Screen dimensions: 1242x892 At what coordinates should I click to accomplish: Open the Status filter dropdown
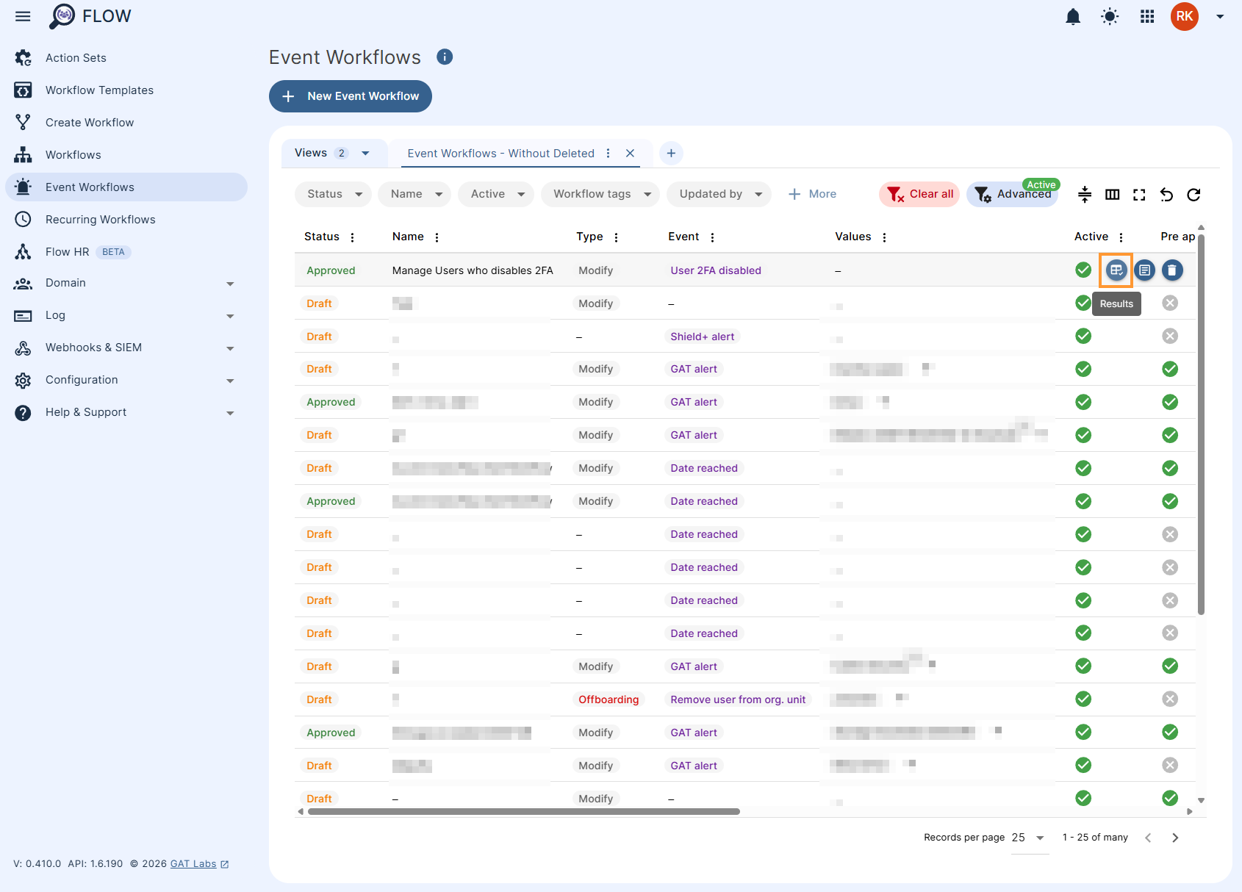[x=332, y=194]
